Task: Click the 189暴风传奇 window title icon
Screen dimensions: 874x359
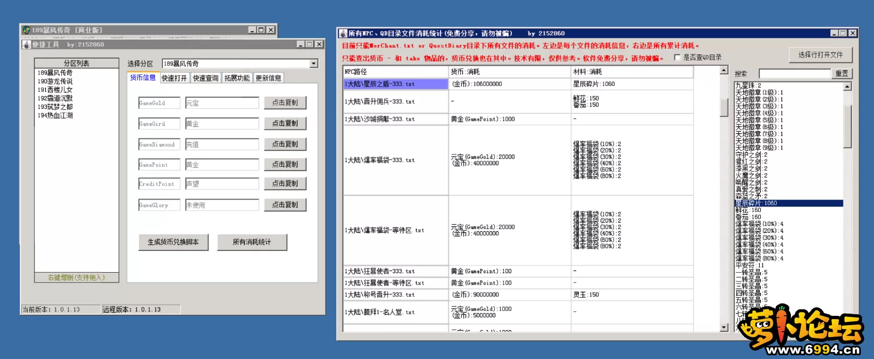Action: pos(26,30)
